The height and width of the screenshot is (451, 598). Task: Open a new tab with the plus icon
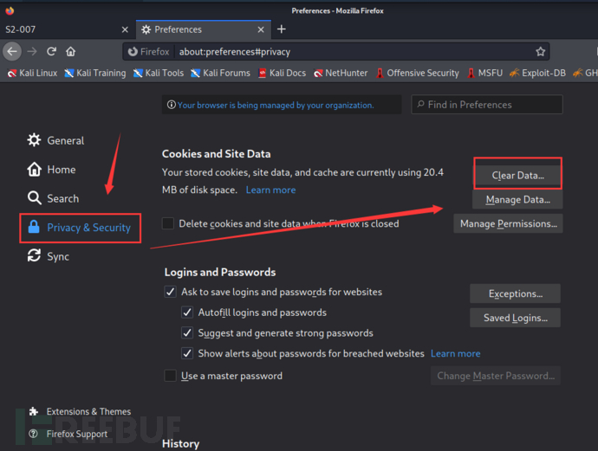pyautogui.click(x=282, y=29)
